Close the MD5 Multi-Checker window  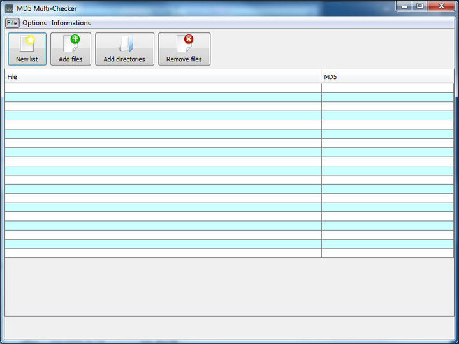(x=441, y=6)
